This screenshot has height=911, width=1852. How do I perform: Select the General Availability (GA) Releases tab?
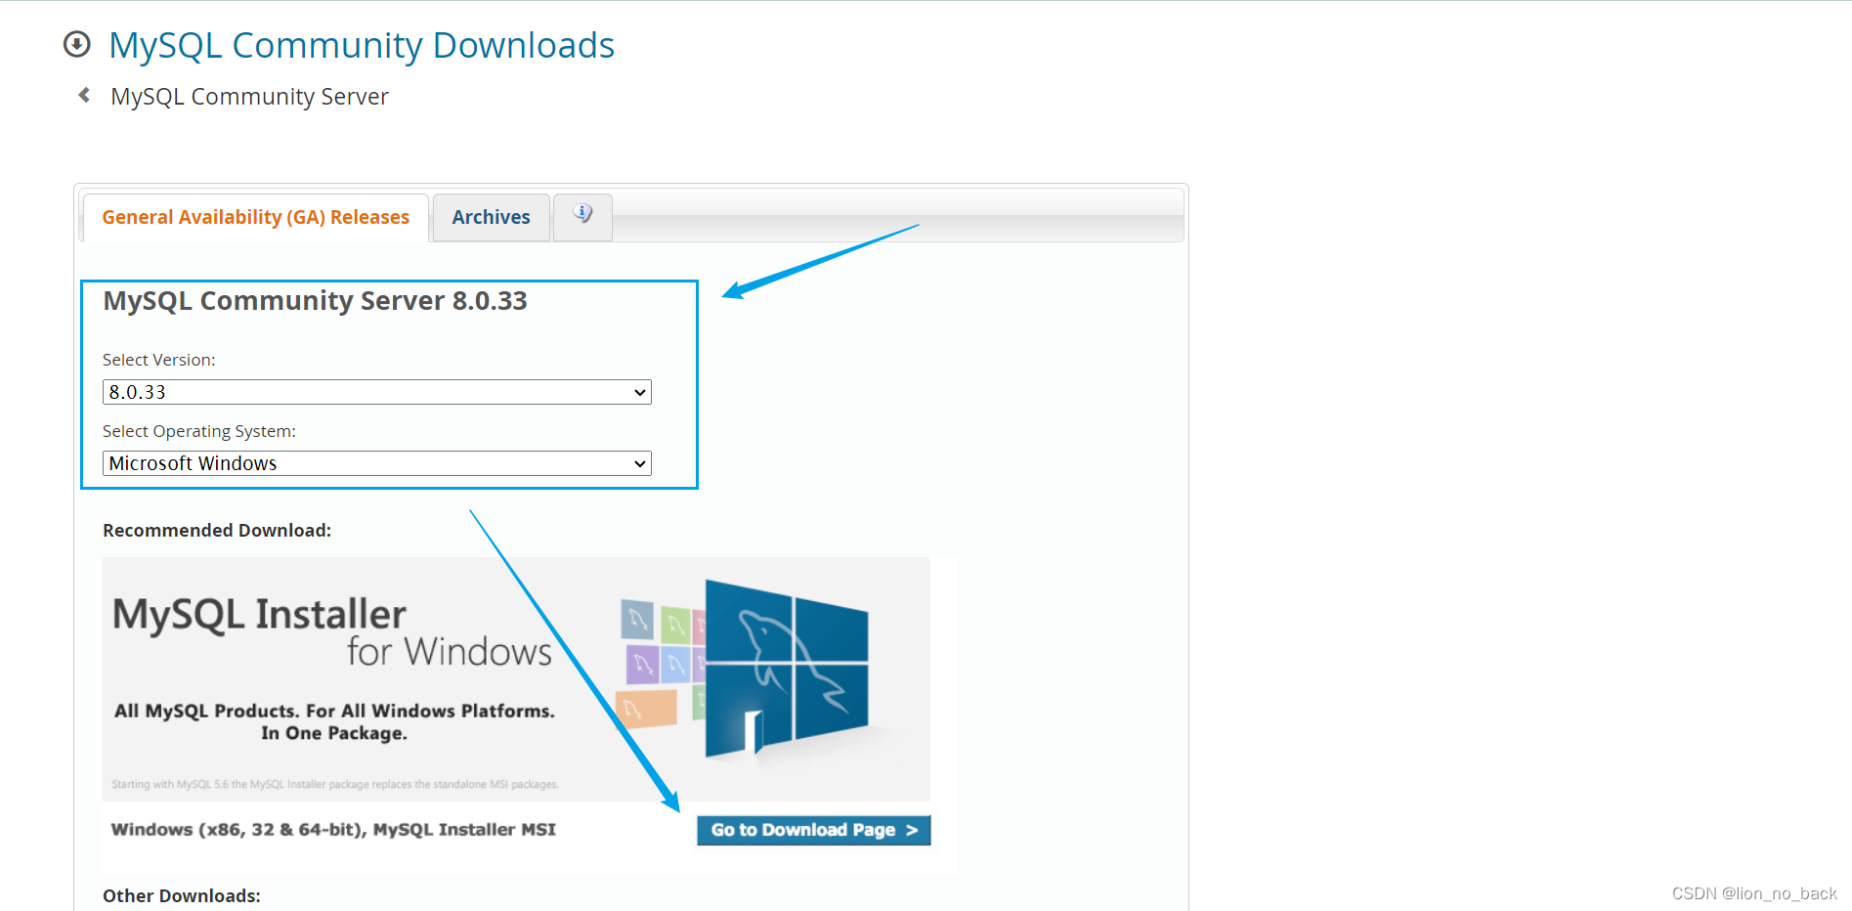click(x=256, y=217)
